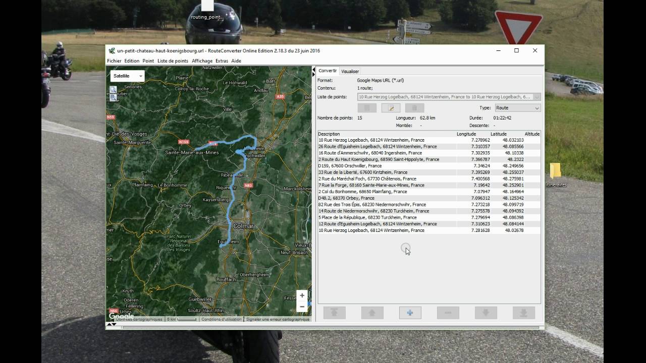
Task: Select row 82 Rue des Trois Épis
Action: point(429,205)
